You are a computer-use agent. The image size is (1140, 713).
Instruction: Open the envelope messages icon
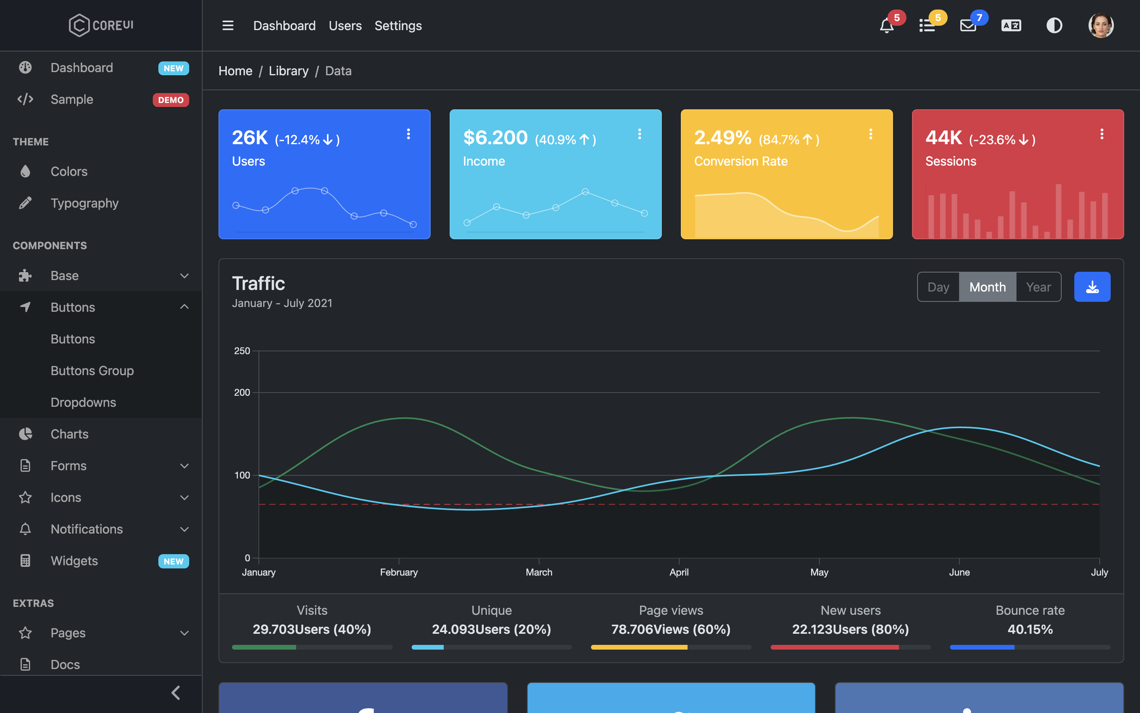pyautogui.click(x=968, y=25)
